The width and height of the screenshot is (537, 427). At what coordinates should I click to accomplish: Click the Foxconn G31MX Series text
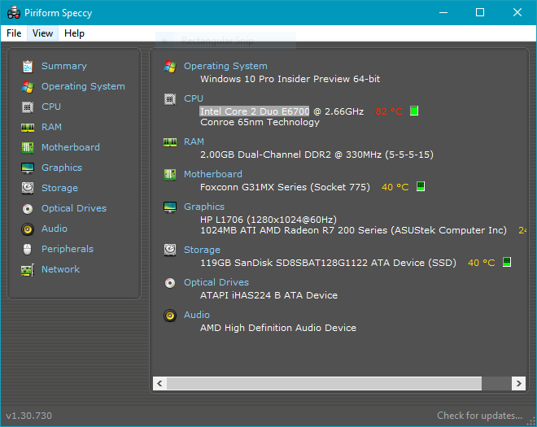pos(285,187)
